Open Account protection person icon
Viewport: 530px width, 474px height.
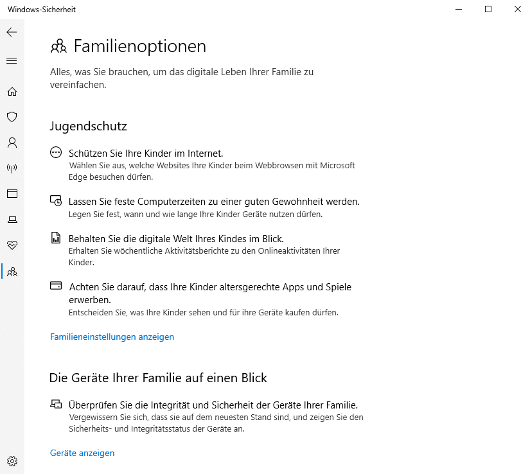point(12,143)
